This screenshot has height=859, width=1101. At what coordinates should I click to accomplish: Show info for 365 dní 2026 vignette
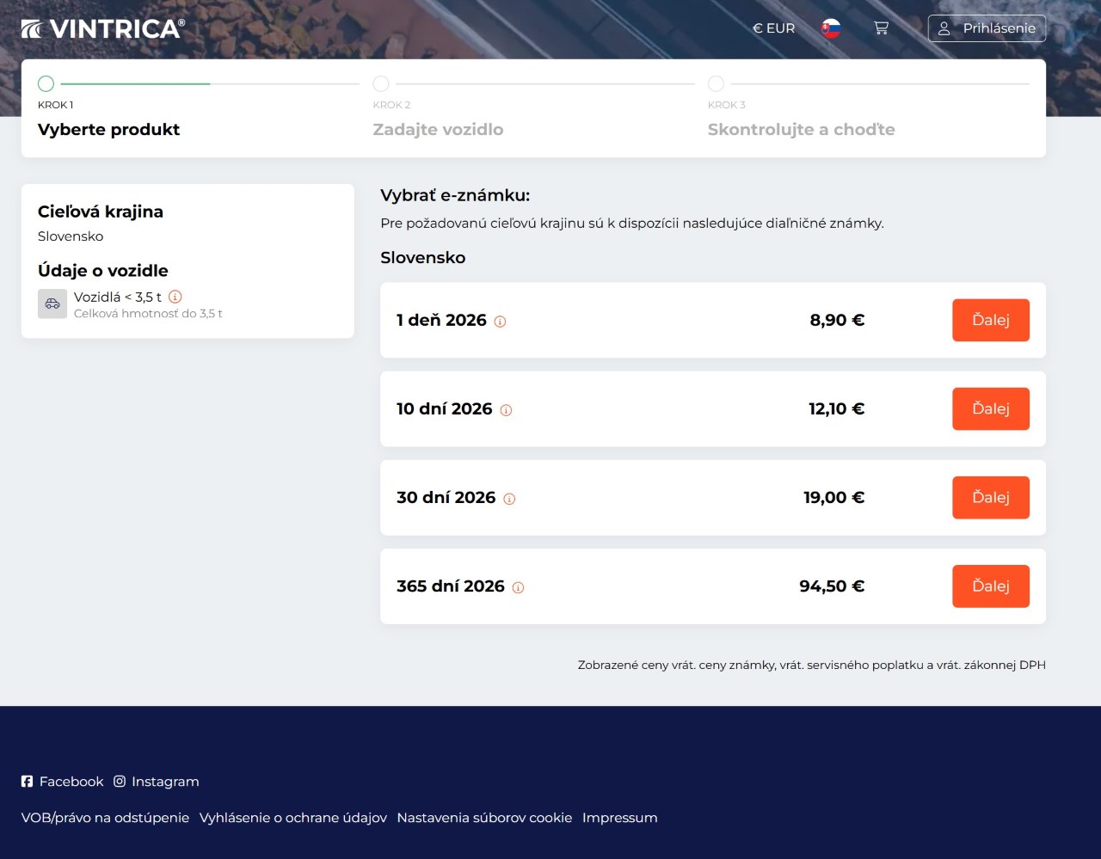[x=518, y=587]
